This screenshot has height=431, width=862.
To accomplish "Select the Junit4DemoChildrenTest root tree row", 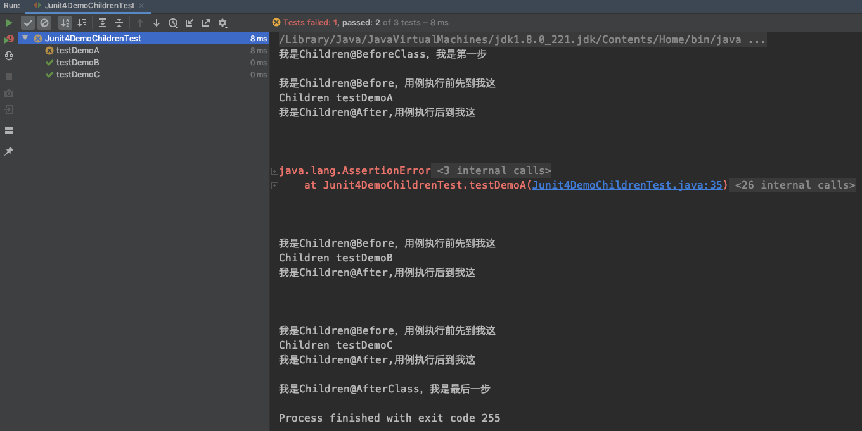I will coord(144,39).
